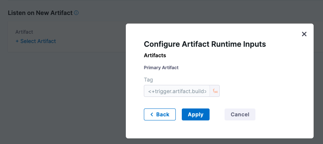Click the left chevron in the Back button
323x144 pixels.
(x=152, y=114)
